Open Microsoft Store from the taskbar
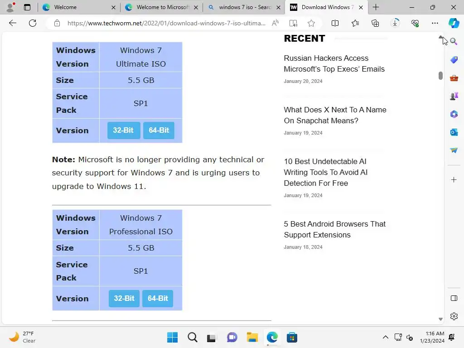This screenshot has width=464, height=348. pyautogui.click(x=292, y=337)
